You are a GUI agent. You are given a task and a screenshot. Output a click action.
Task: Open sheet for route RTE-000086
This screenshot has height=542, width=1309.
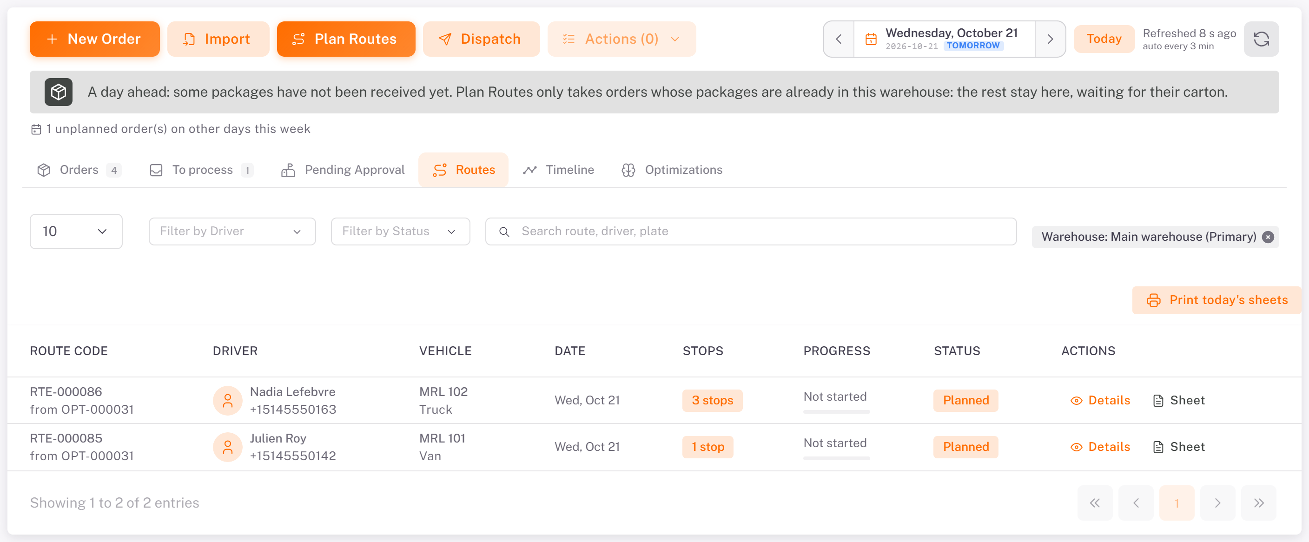1178,400
